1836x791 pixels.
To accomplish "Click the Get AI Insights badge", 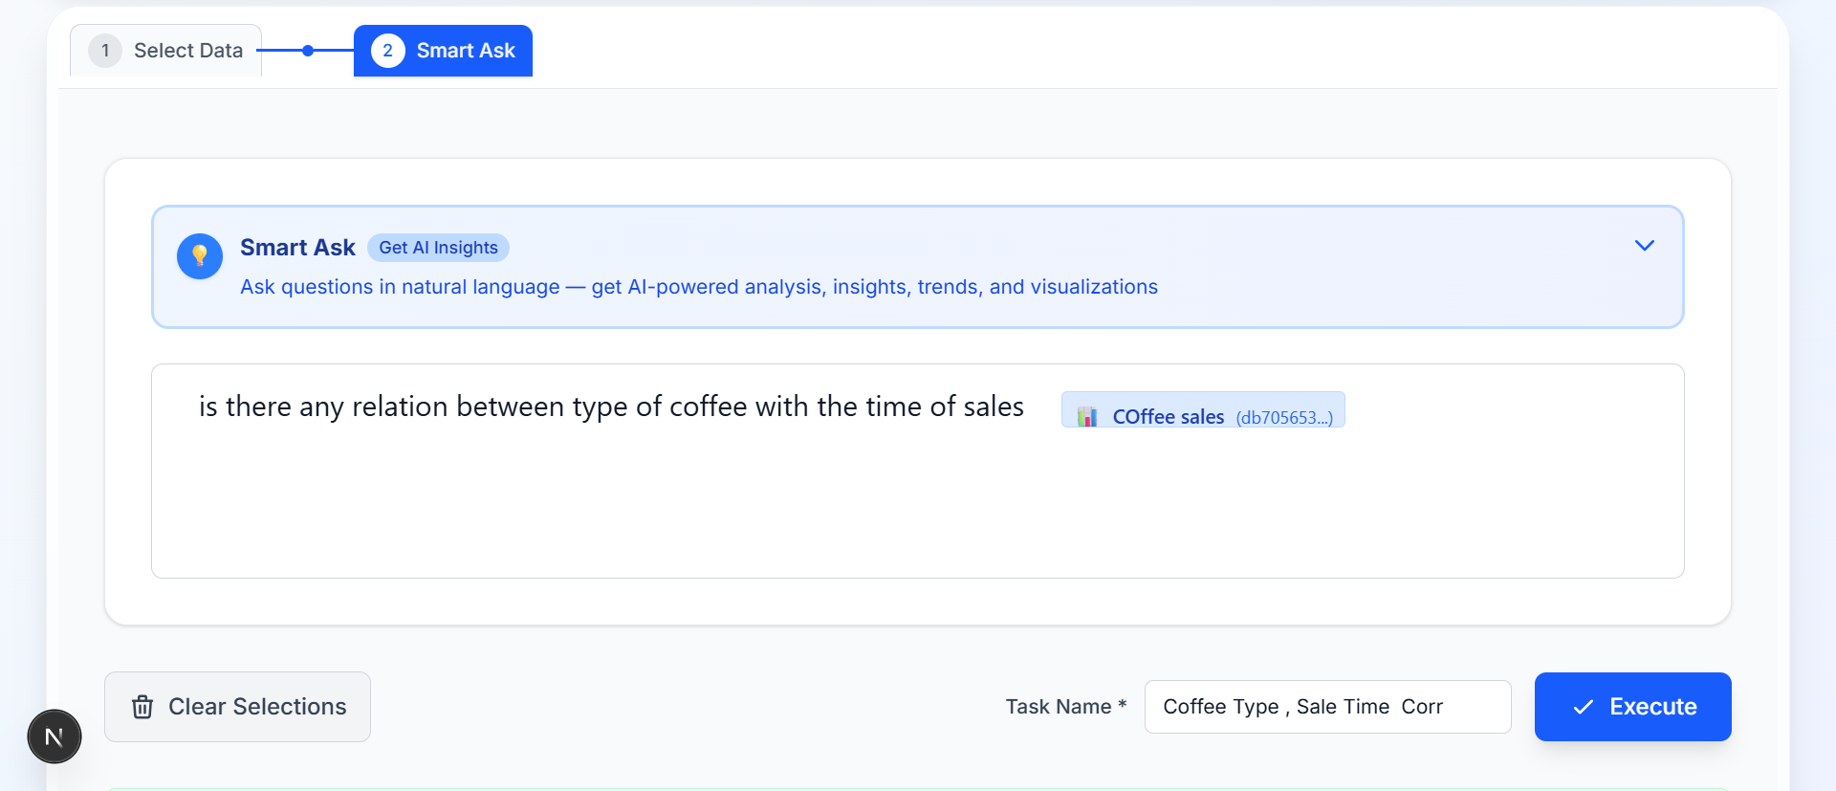I will click(438, 248).
